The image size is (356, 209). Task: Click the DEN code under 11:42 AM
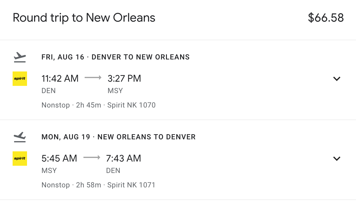pyautogui.click(x=49, y=91)
